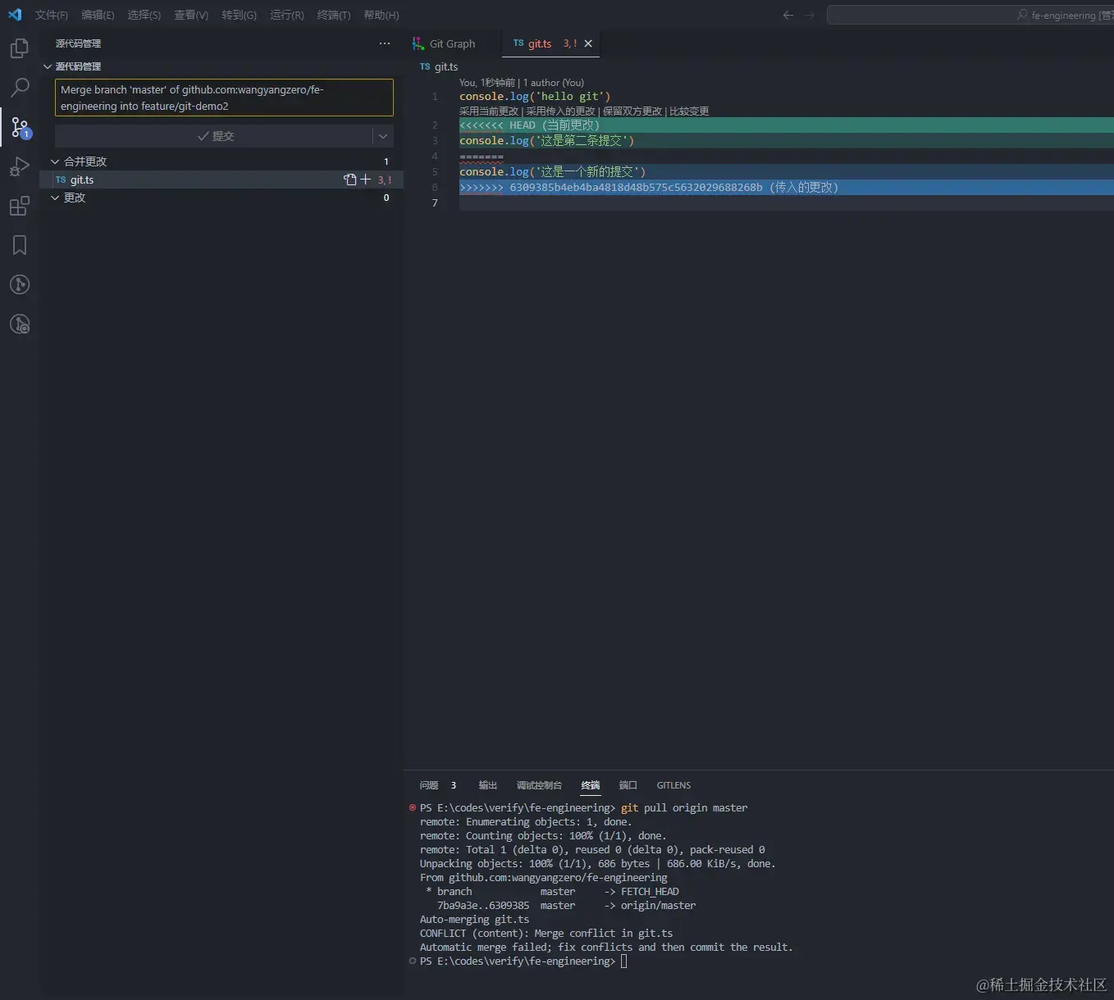Click the command center search box

970,15
